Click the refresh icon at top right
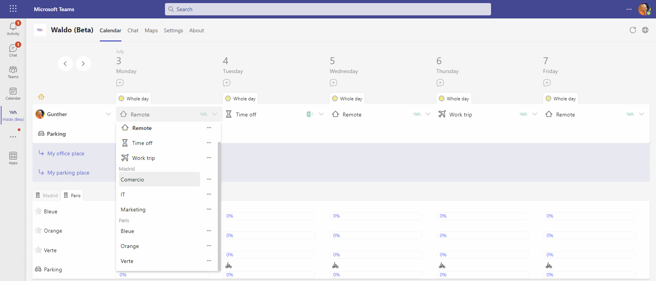The height and width of the screenshot is (281, 656). [632, 30]
